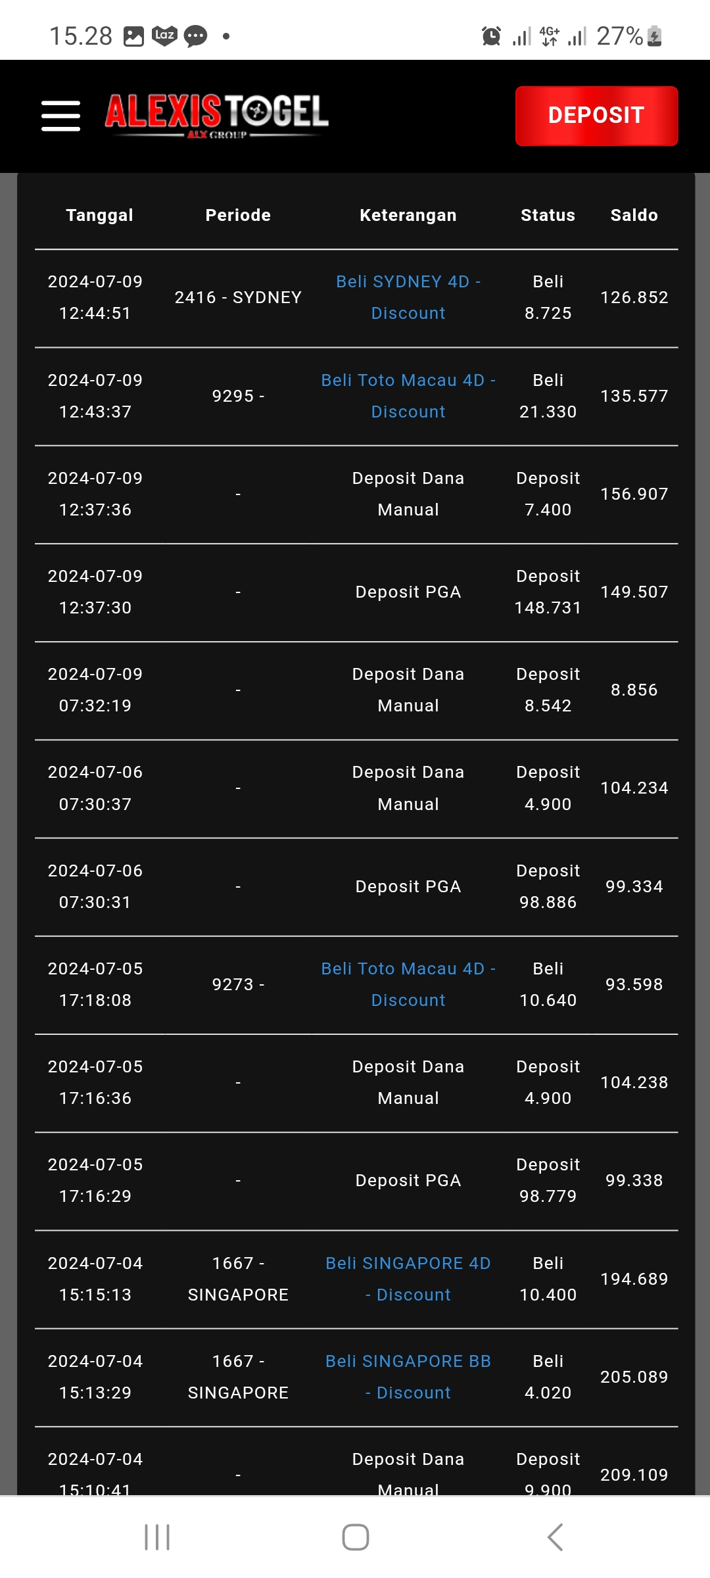The height and width of the screenshot is (1578, 710).
Task: Open the hamburger menu
Action: tap(60, 116)
